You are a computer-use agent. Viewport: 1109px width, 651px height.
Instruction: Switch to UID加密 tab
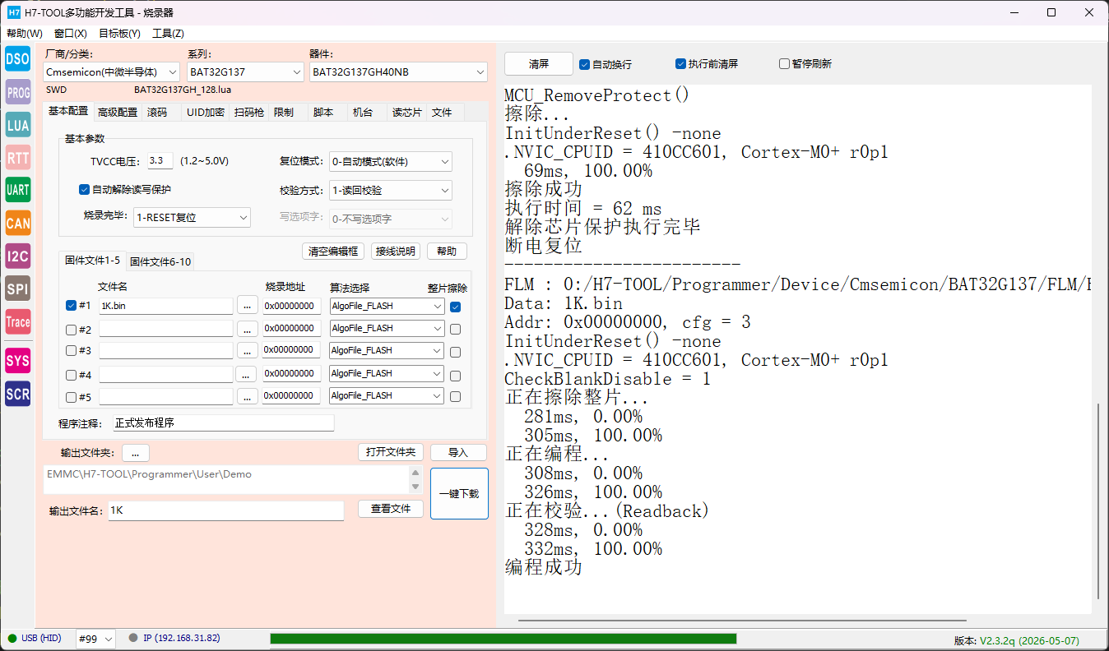point(206,113)
